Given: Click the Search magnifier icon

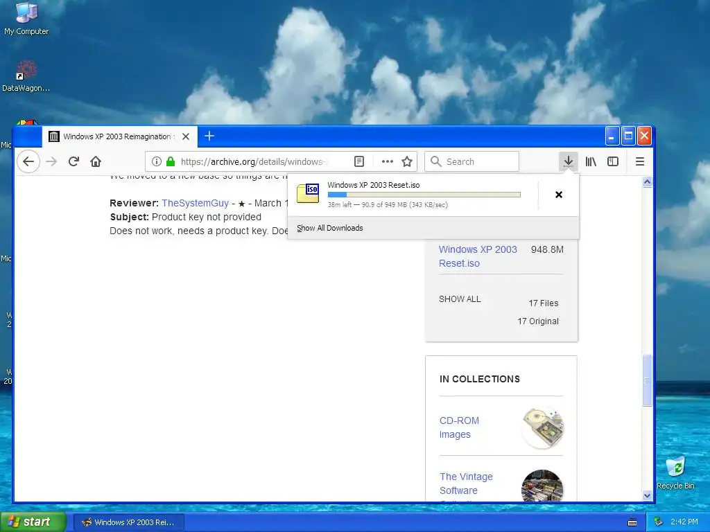Looking at the screenshot, I should click(x=435, y=161).
